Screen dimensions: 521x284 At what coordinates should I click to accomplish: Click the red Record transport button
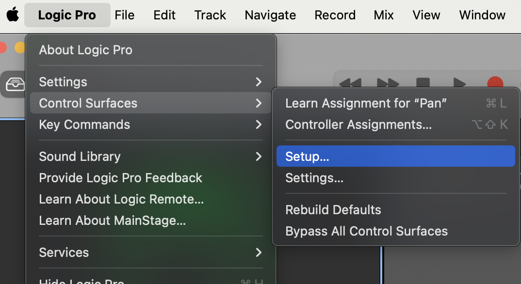point(495,82)
